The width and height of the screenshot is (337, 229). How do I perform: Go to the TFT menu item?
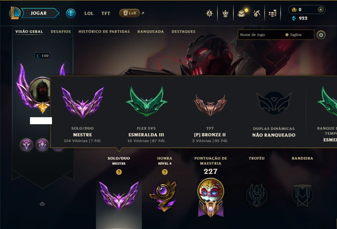pyautogui.click(x=106, y=13)
